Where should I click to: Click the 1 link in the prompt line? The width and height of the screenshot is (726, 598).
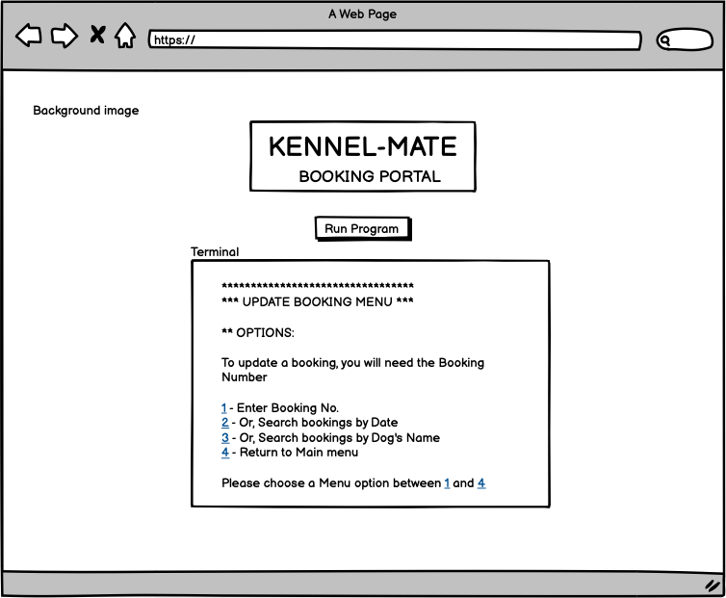point(447,483)
